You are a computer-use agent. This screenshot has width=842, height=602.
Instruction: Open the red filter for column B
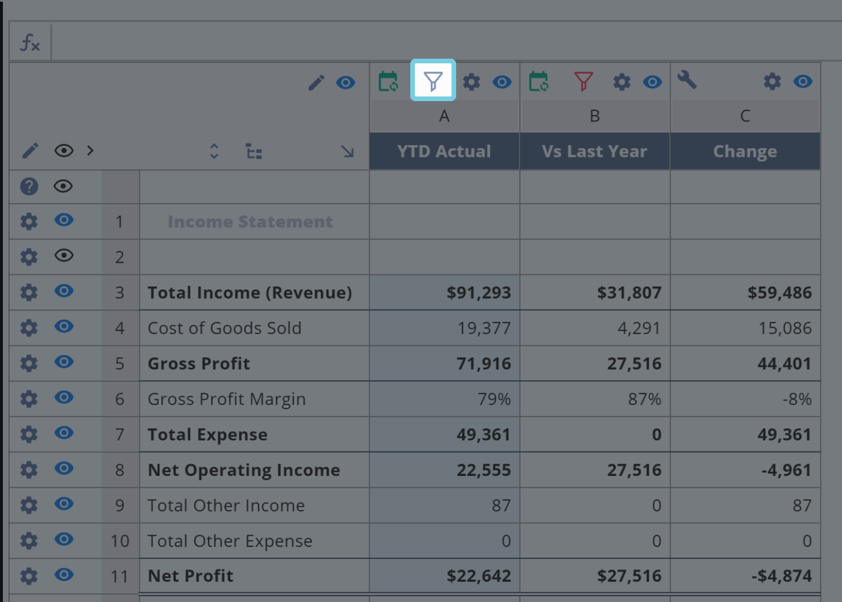point(583,81)
